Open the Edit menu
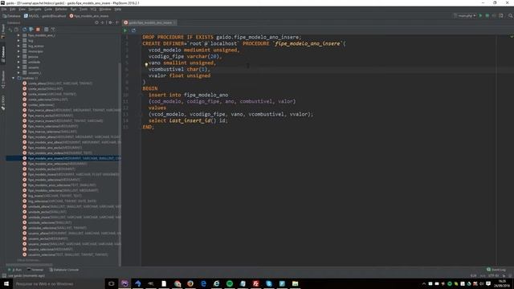This screenshot has height=289, width=514. (13, 9)
